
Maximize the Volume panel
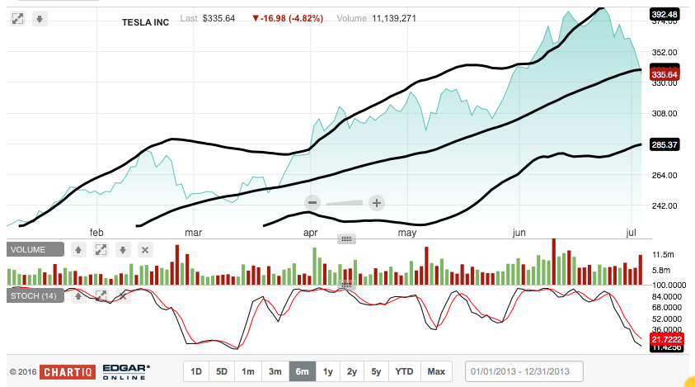point(101,250)
